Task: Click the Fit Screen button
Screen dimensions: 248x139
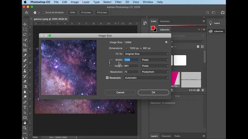Action: pos(86,12)
